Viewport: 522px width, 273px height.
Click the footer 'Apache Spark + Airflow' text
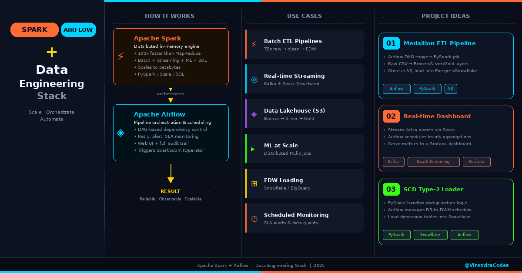(x=223, y=265)
